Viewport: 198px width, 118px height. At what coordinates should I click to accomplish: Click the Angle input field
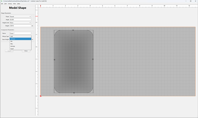pyautogui.click(x=20, y=20)
